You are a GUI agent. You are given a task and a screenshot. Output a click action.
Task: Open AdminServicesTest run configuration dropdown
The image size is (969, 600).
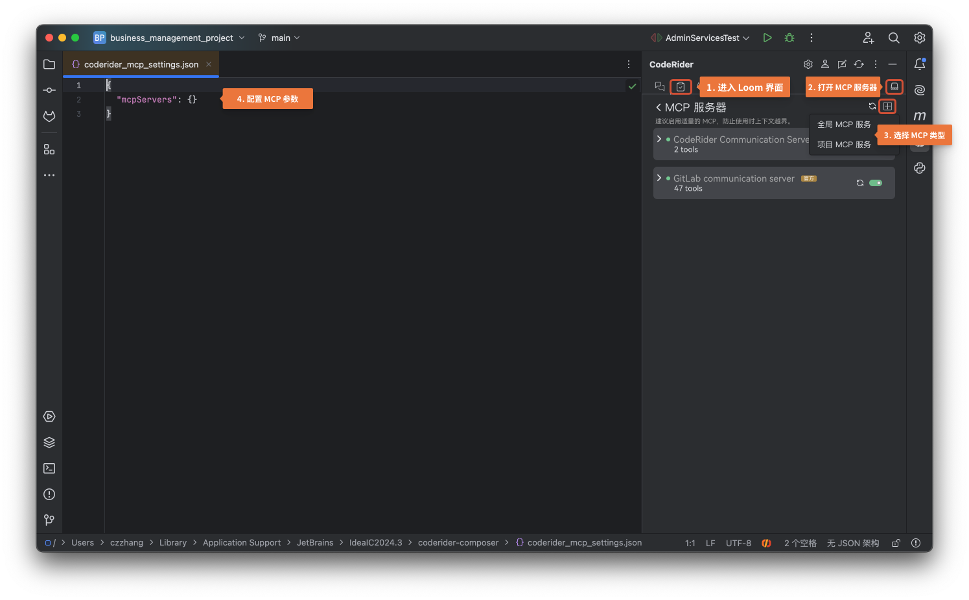701,38
